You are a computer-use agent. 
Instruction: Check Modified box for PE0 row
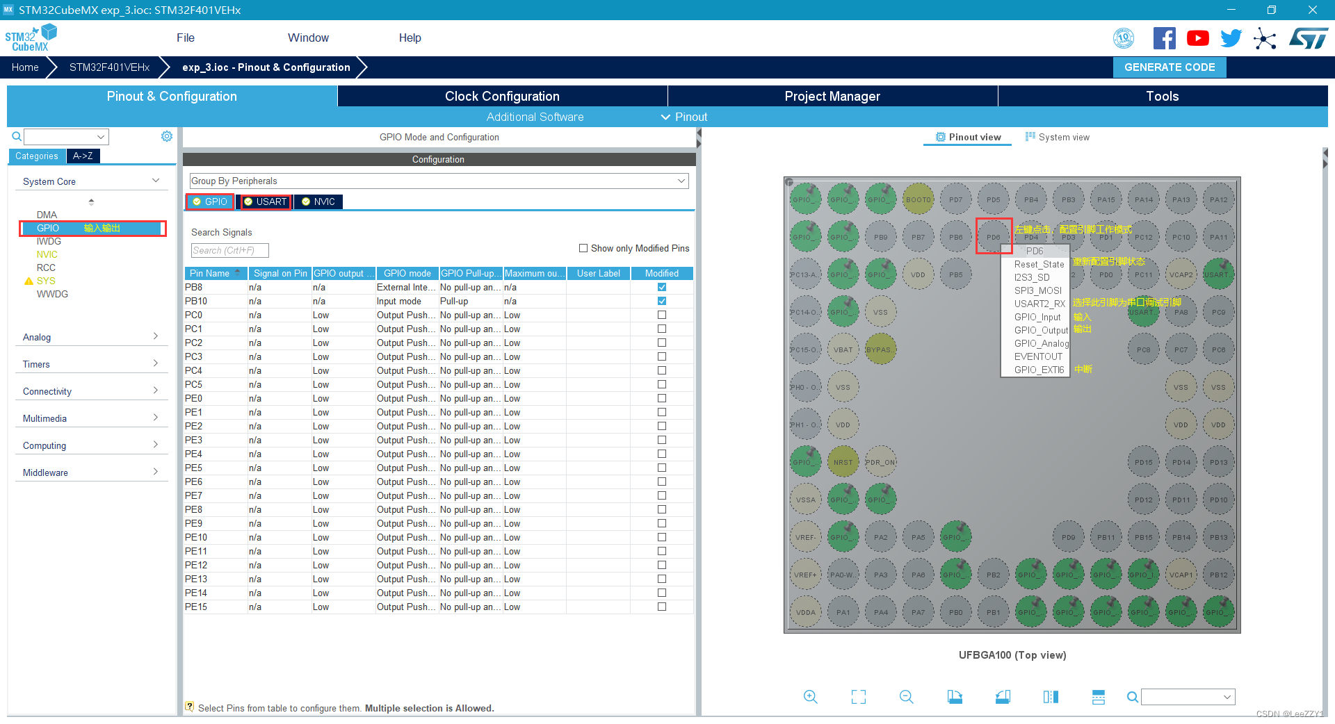click(662, 398)
